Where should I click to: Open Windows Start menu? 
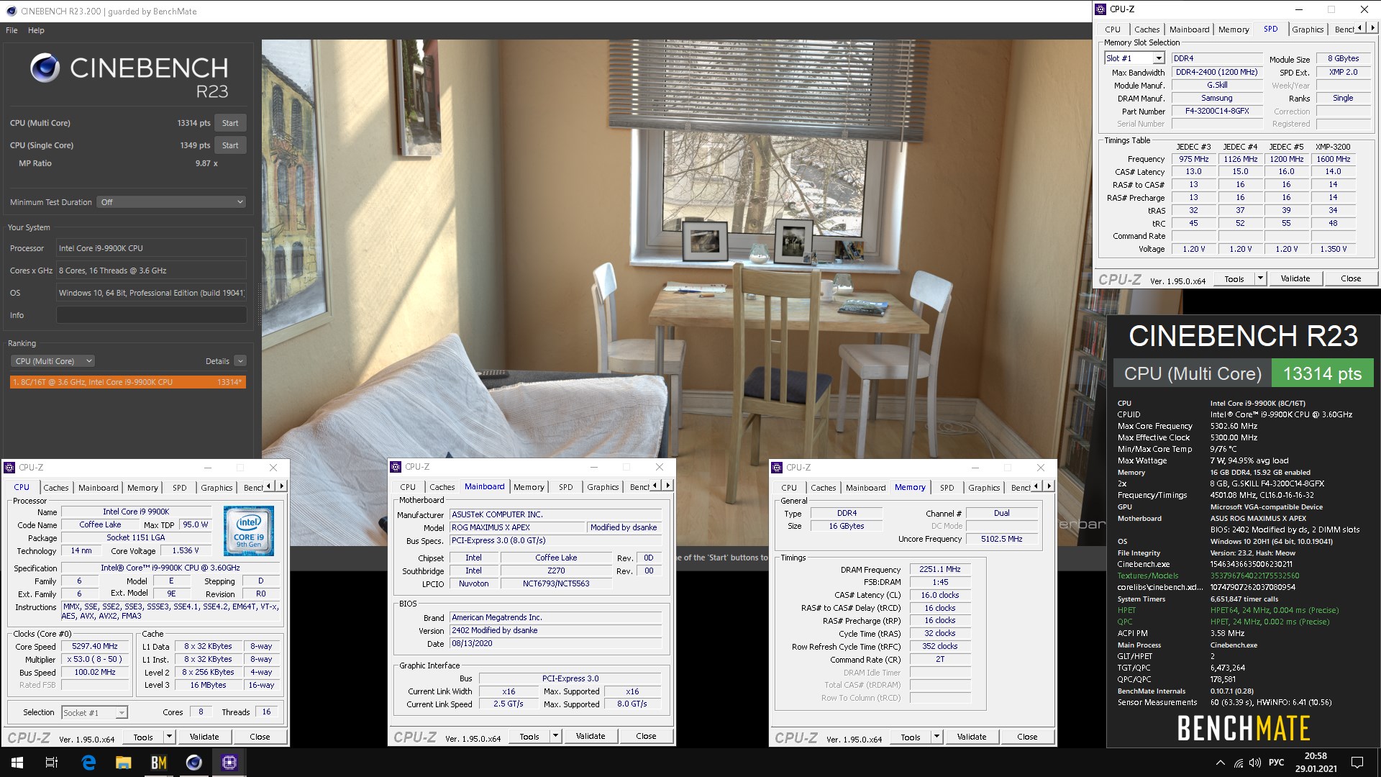click(x=17, y=763)
